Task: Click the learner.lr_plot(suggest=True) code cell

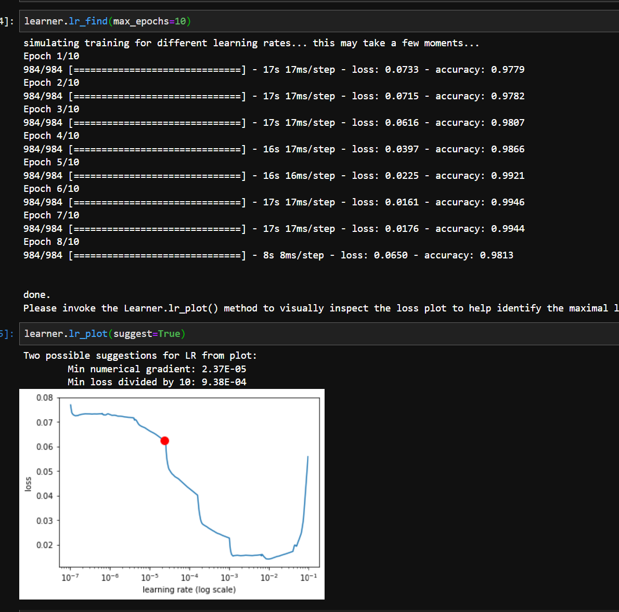Action: pyautogui.click(x=319, y=334)
